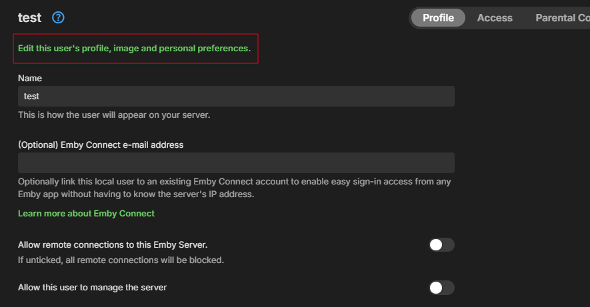Open the Access tab

pyautogui.click(x=495, y=18)
